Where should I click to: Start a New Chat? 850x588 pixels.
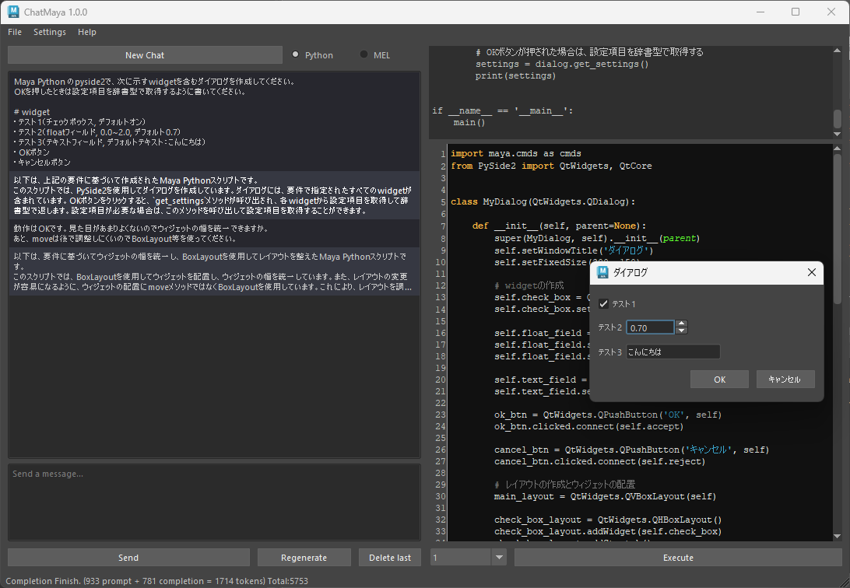145,55
